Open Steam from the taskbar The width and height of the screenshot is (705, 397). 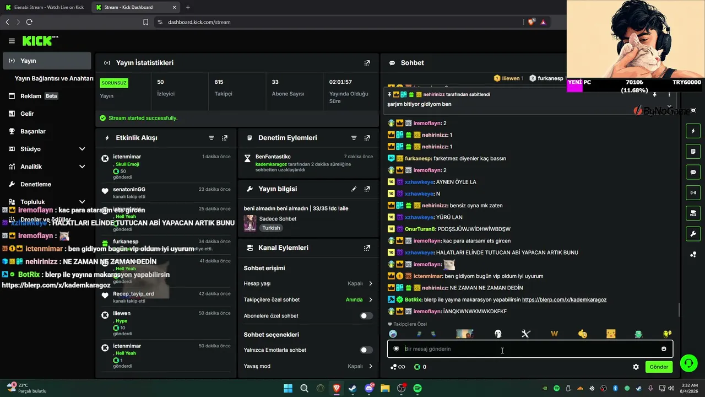pos(352,388)
